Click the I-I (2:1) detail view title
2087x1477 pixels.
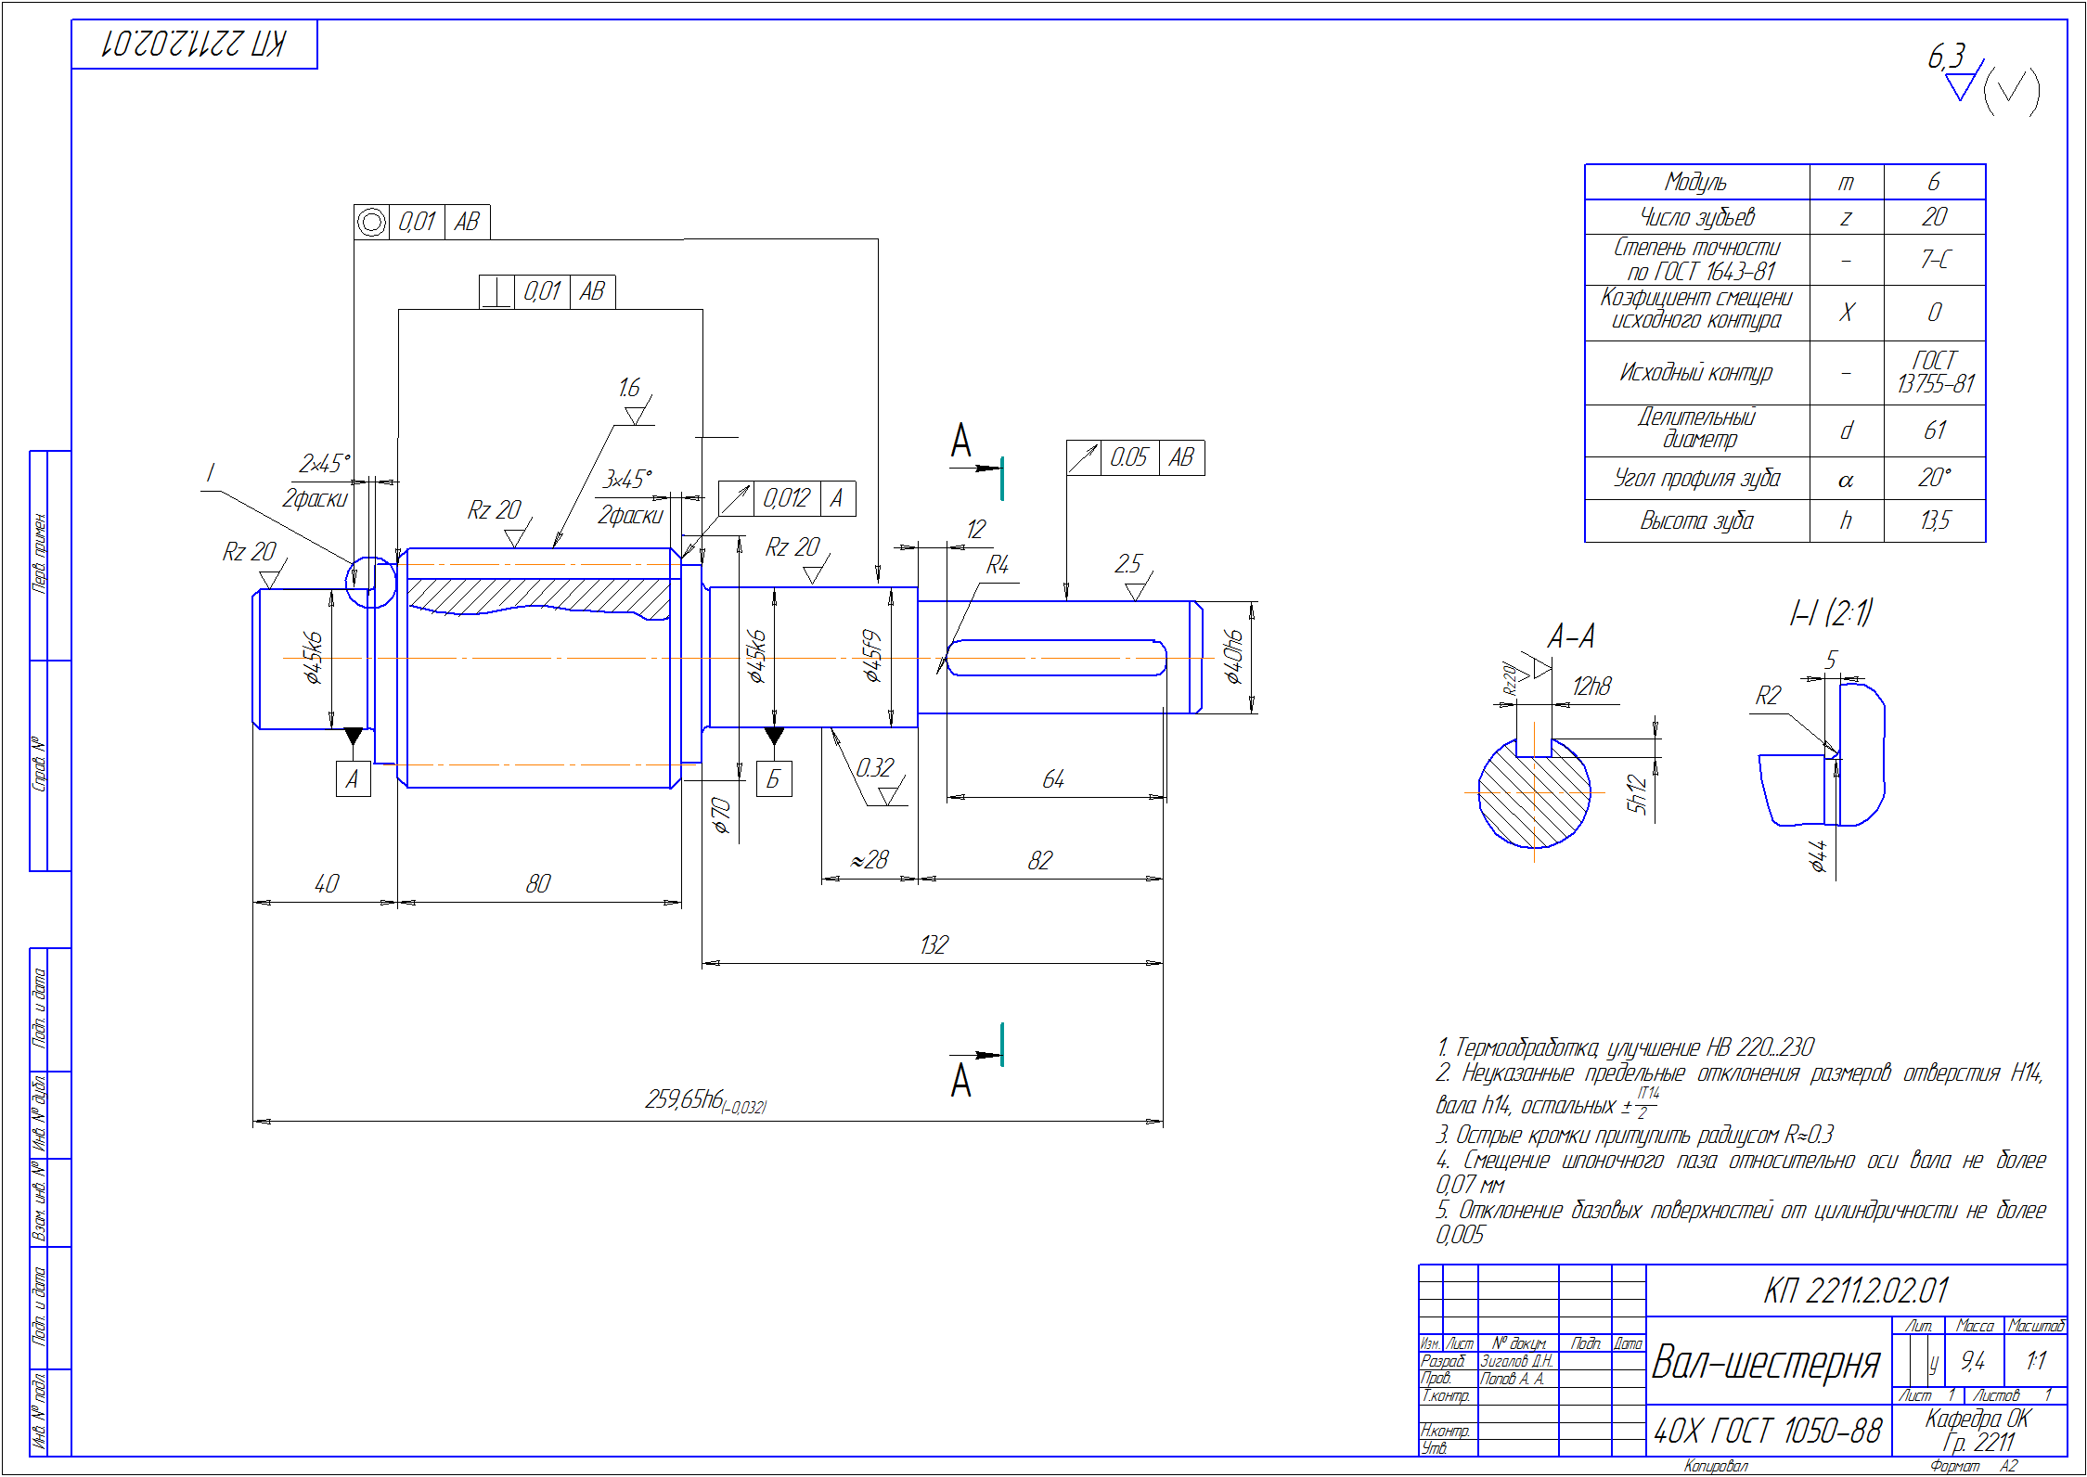coord(1830,613)
